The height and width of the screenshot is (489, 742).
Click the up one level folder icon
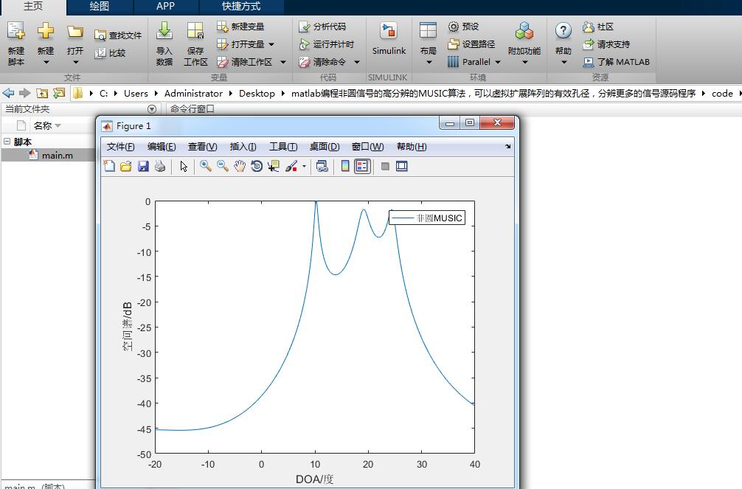[41, 93]
